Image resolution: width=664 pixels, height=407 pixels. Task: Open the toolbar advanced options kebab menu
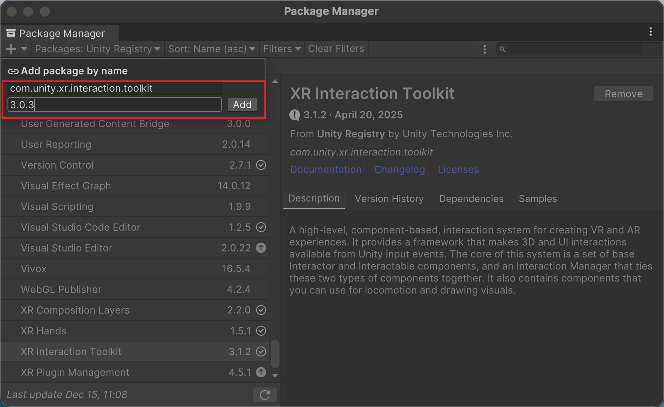point(484,49)
